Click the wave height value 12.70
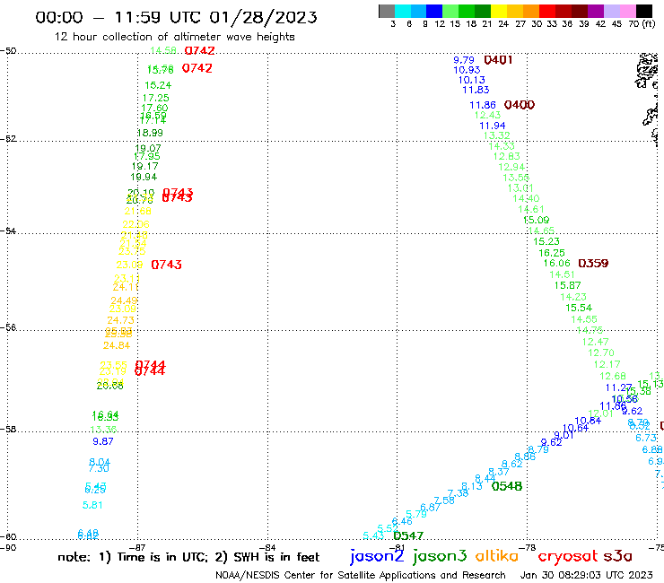This screenshot has height=583, width=664. point(601,353)
